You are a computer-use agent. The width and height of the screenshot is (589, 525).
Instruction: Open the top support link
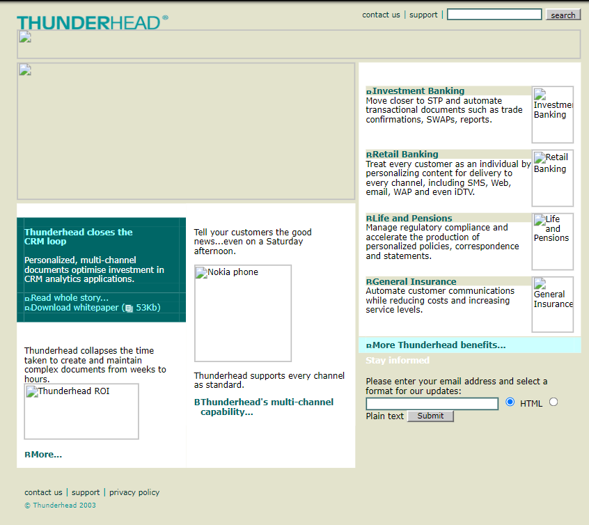point(423,15)
